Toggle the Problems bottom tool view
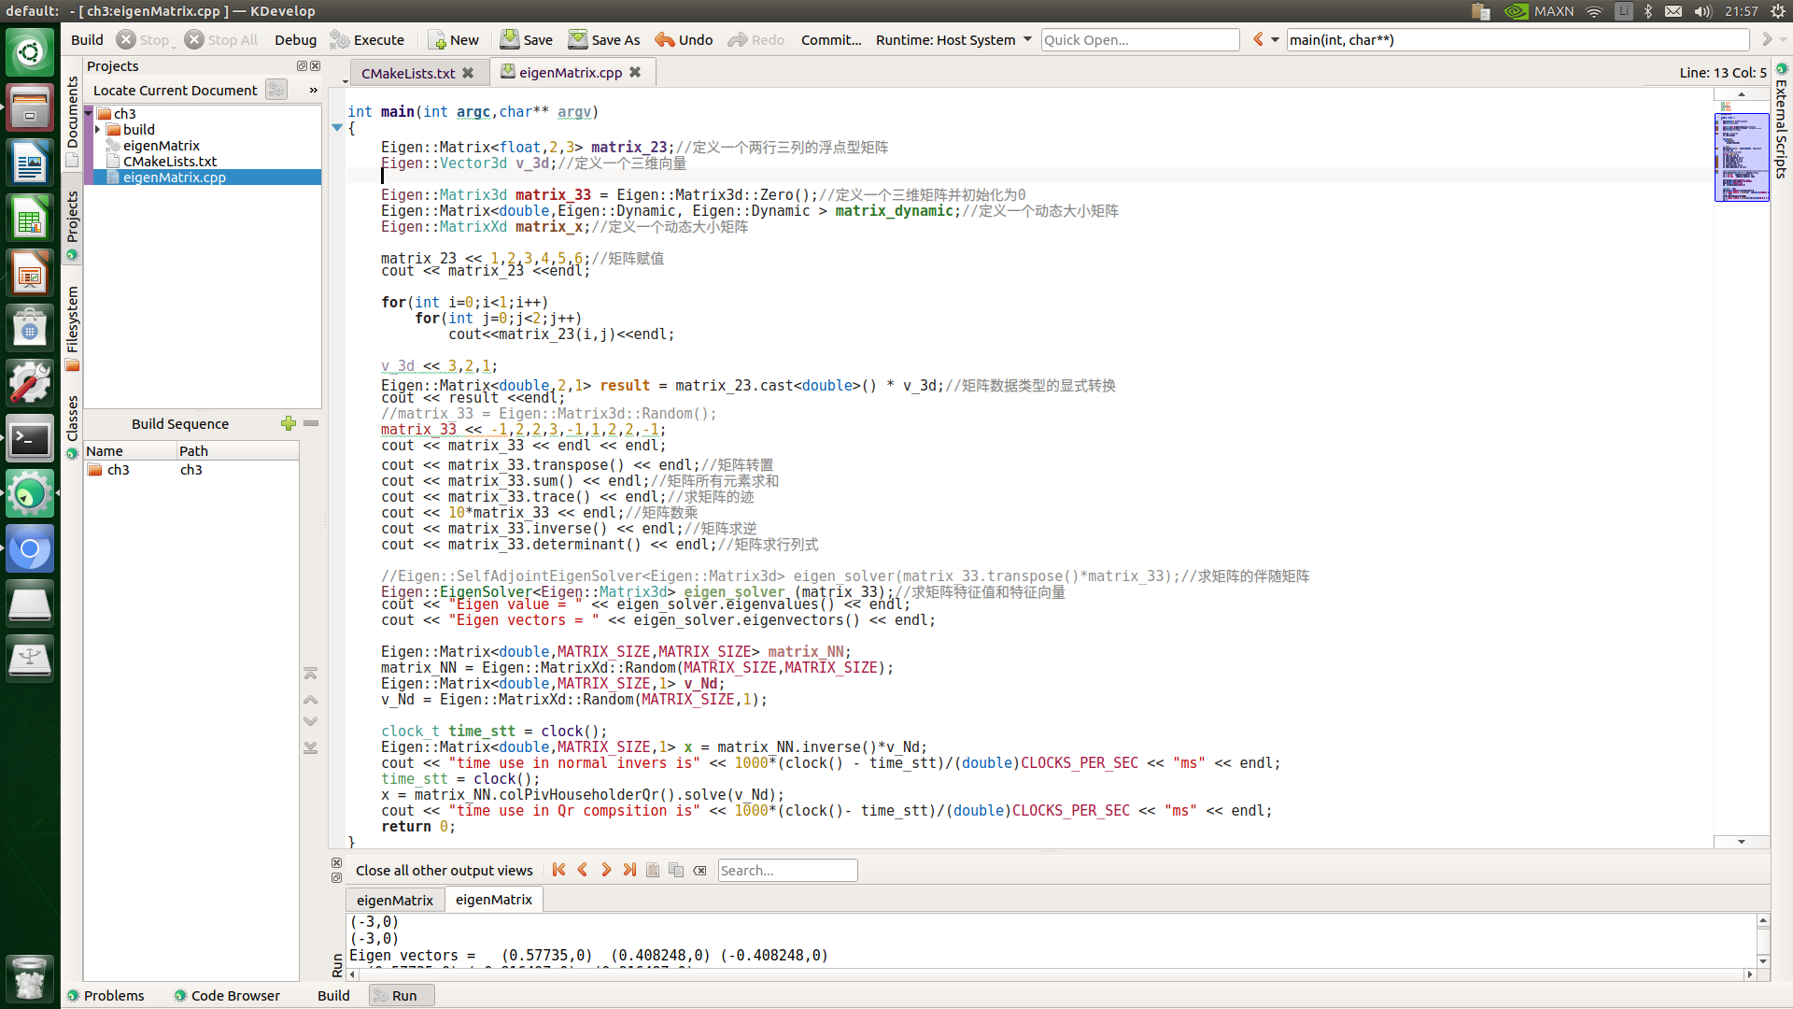The image size is (1793, 1009). 106,995
